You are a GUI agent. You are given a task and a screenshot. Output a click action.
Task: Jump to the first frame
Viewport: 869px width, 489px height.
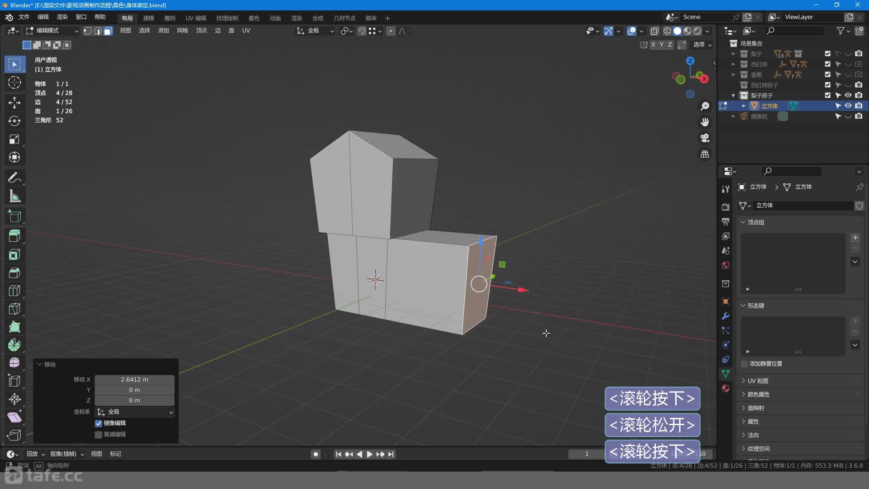click(x=338, y=454)
